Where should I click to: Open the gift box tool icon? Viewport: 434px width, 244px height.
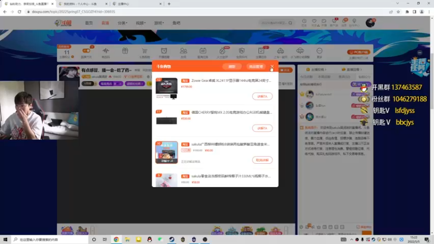point(125,51)
